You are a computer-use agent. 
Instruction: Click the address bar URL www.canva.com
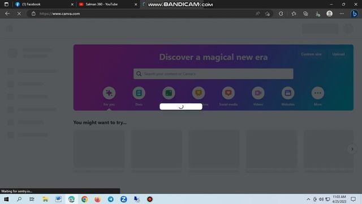click(59, 14)
